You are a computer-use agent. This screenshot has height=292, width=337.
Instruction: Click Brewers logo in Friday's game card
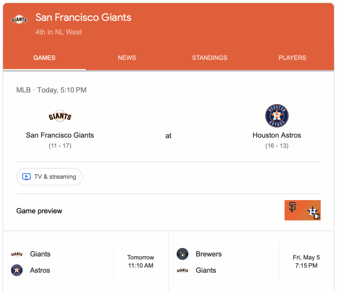click(182, 254)
